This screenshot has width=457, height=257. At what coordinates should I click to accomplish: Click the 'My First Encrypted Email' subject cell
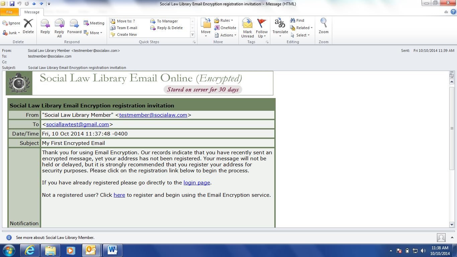click(158, 143)
